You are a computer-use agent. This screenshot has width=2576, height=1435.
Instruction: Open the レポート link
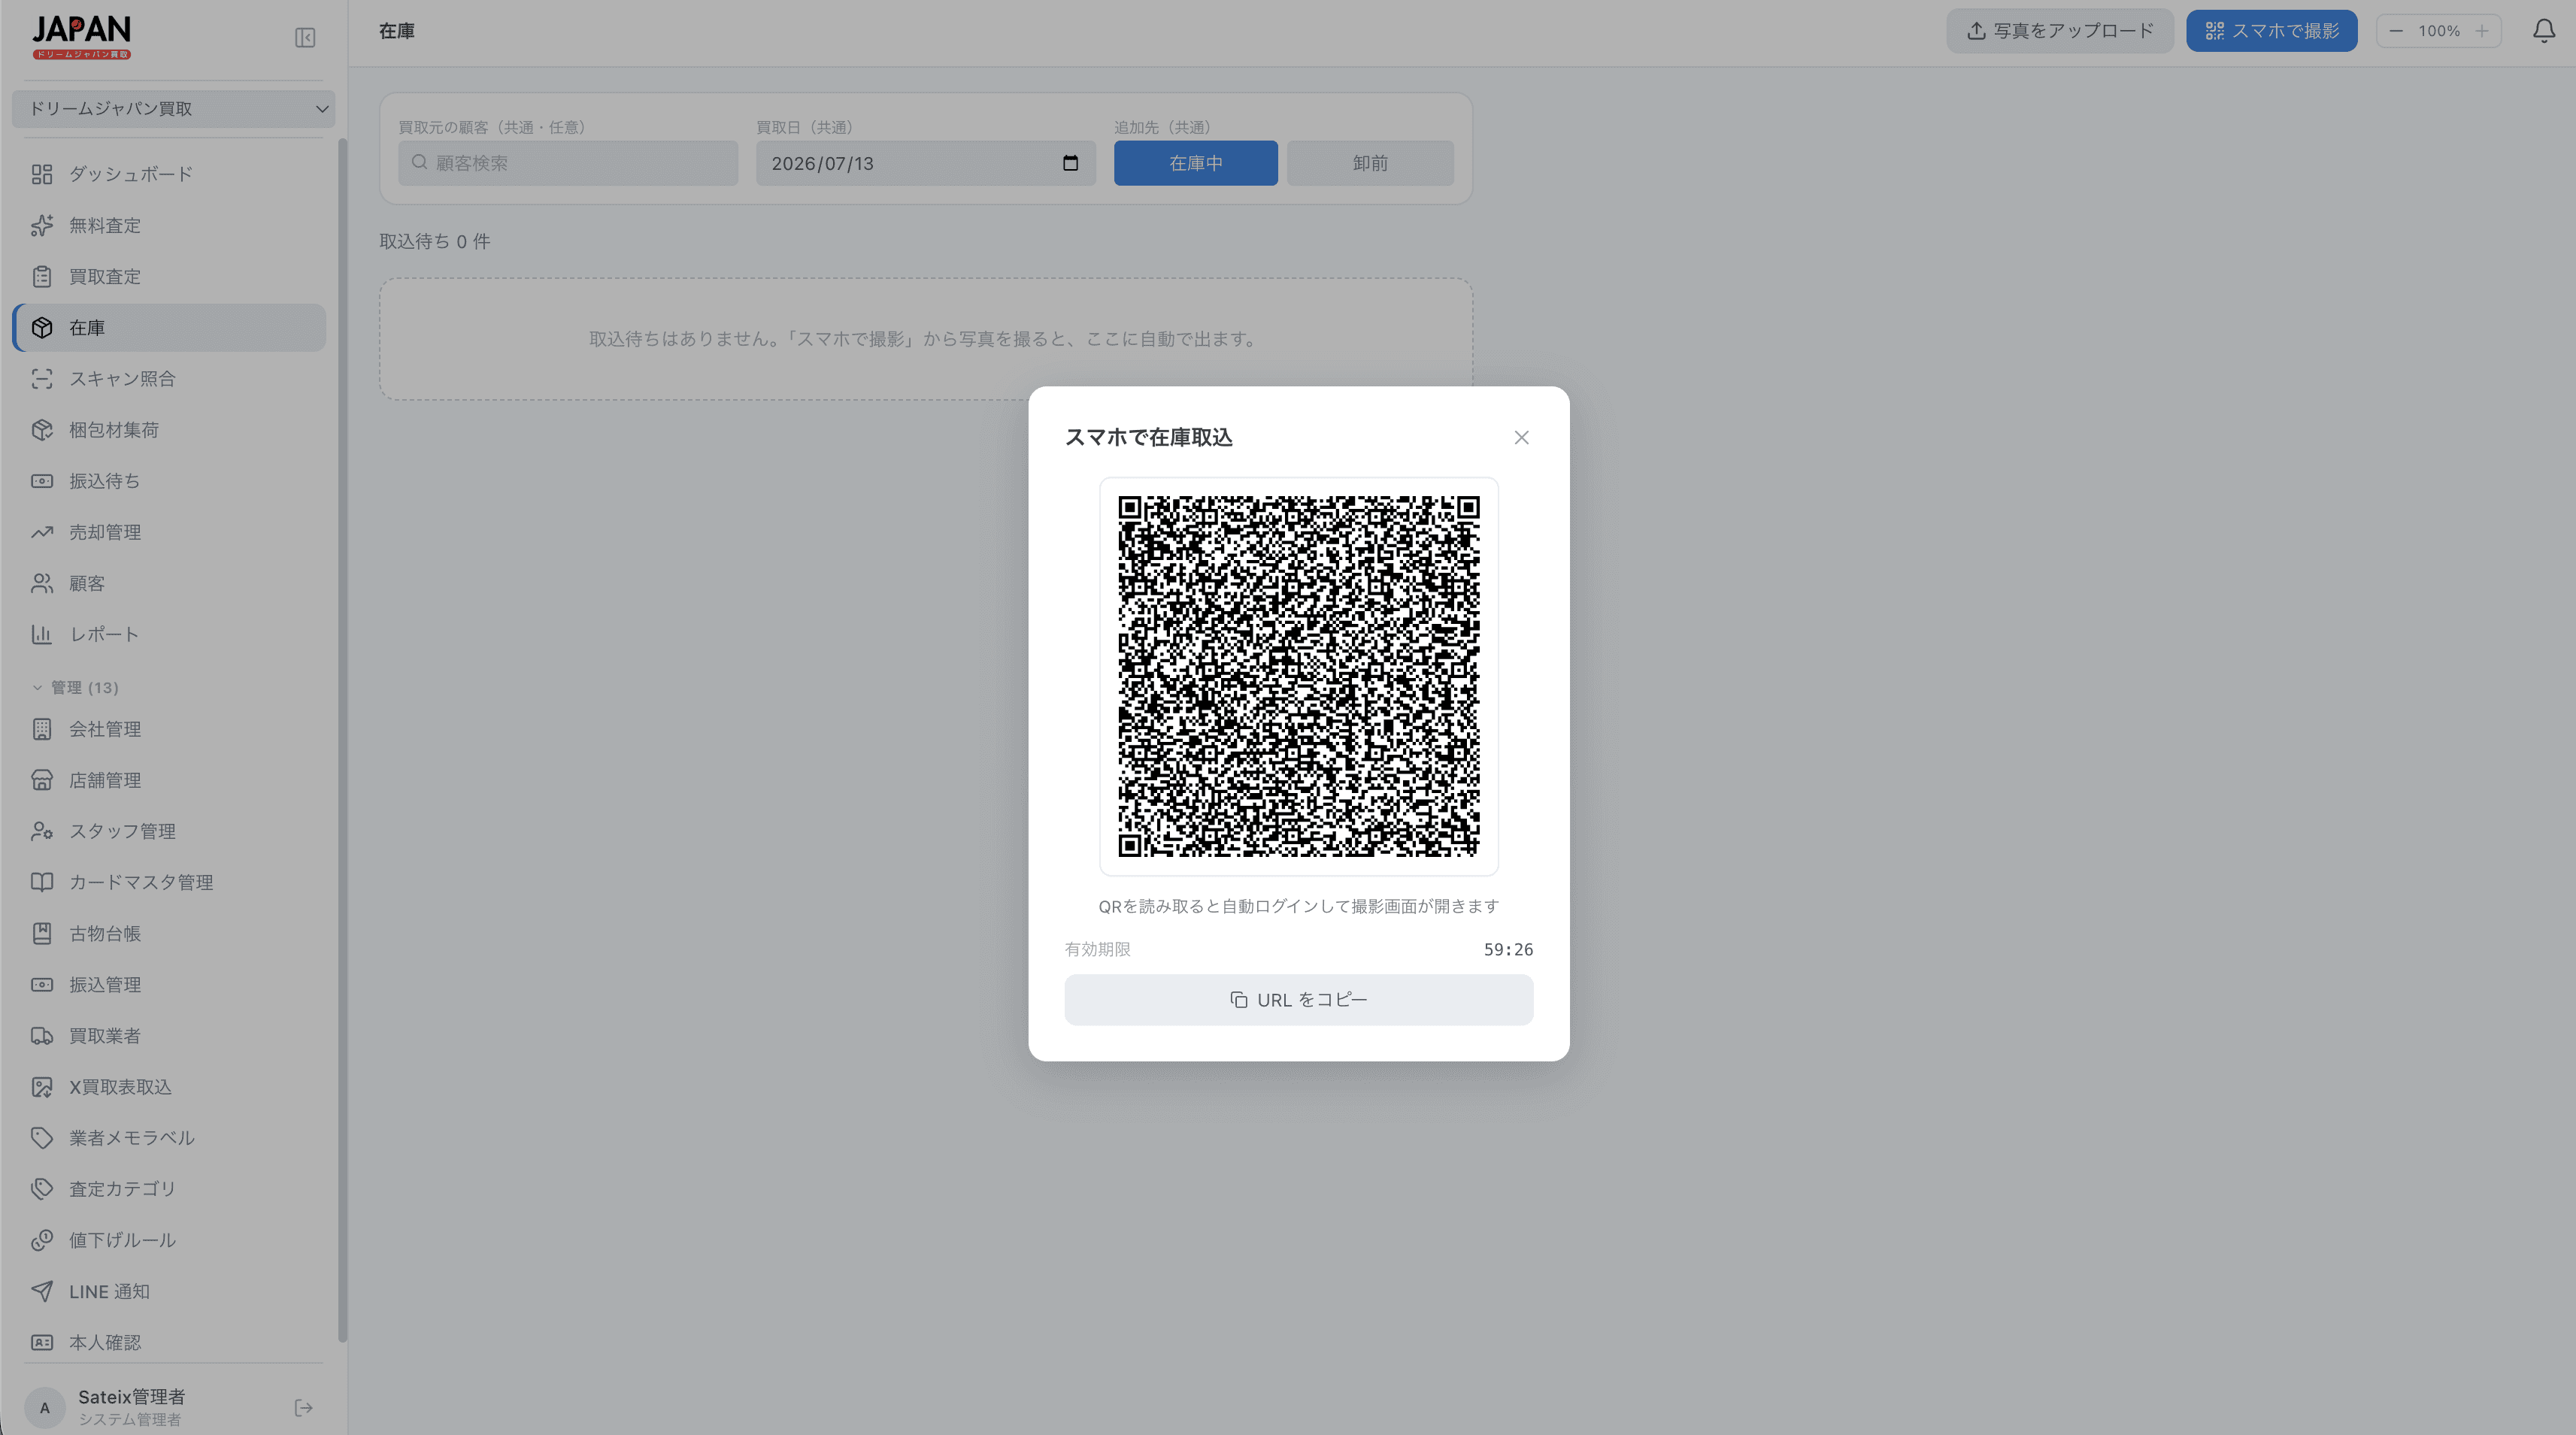coord(169,634)
